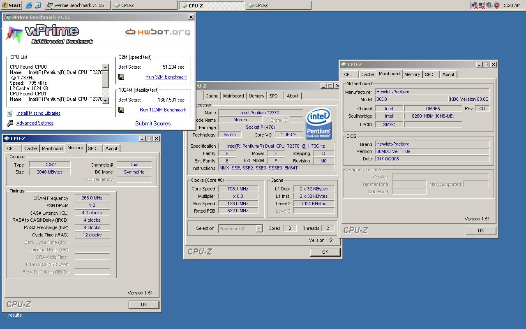Switch to wPrime Benchmark taskbar button
This screenshot has width=526, height=329.
click(77, 5)
